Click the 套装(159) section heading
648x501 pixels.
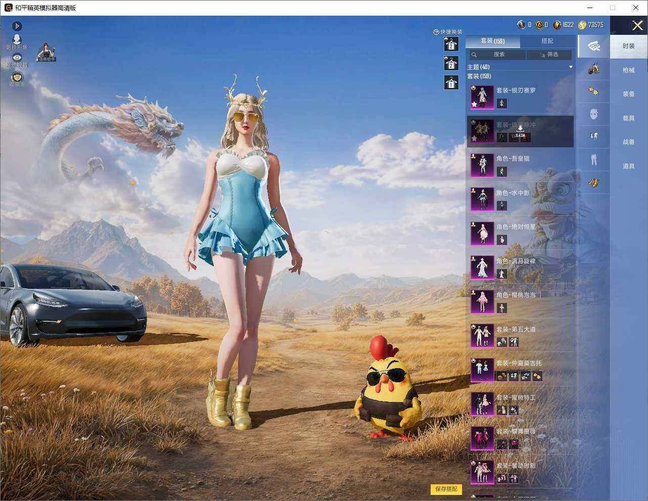point(479,76)
